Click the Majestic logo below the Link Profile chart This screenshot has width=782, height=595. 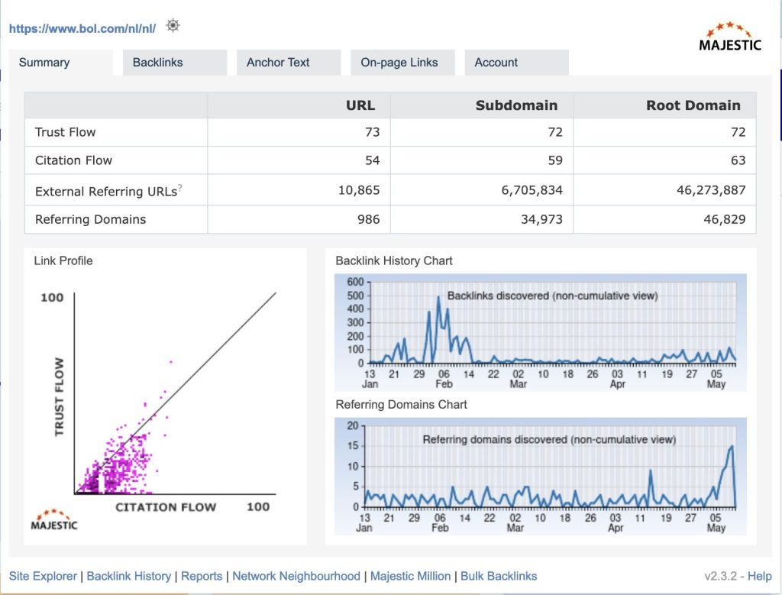tap(54, 519)
